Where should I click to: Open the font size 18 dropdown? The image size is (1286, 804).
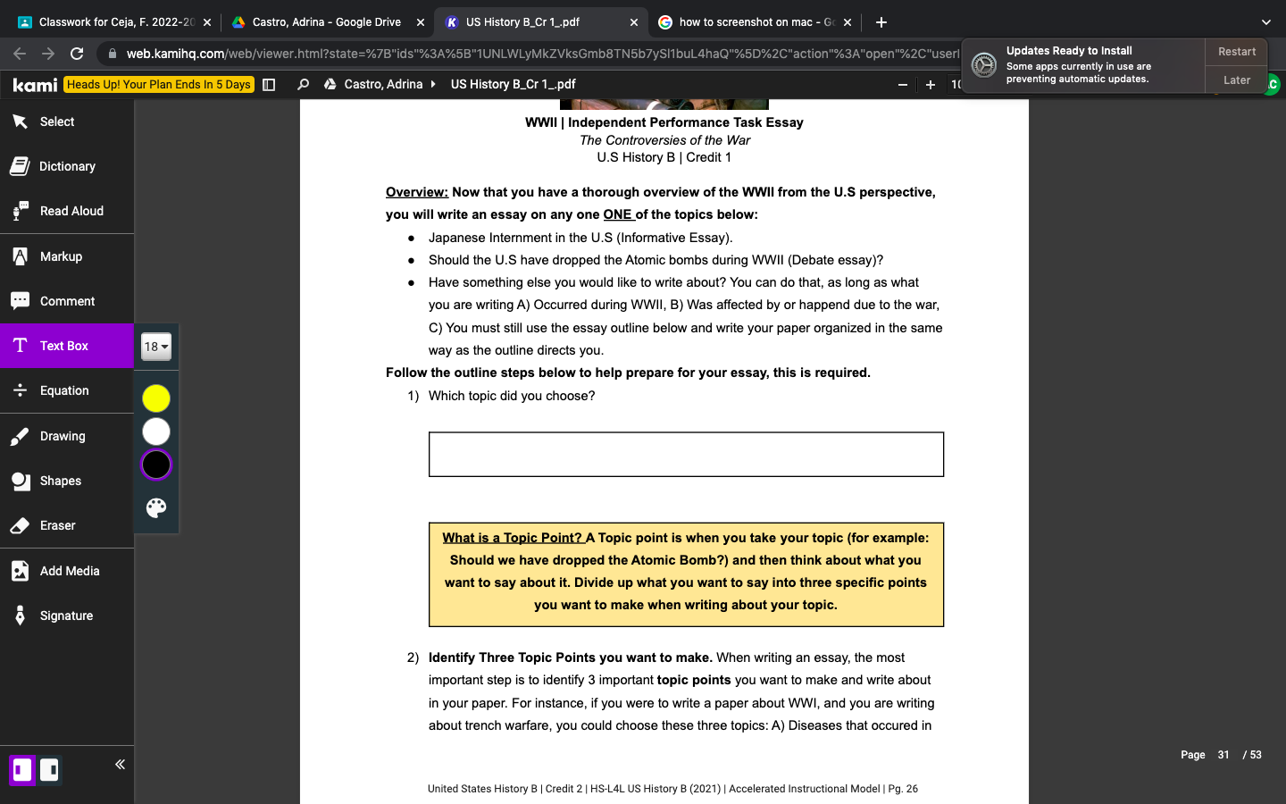156,347
